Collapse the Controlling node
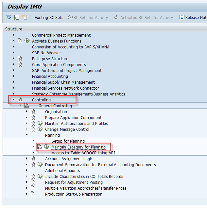 point(13,99)
